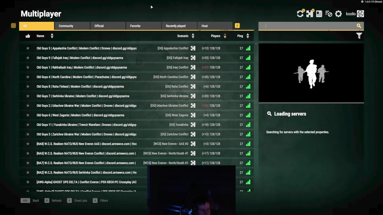383x215 pixels.
Task: Open the Workshop mods puzzle icon
Action: tap(310, 14)
